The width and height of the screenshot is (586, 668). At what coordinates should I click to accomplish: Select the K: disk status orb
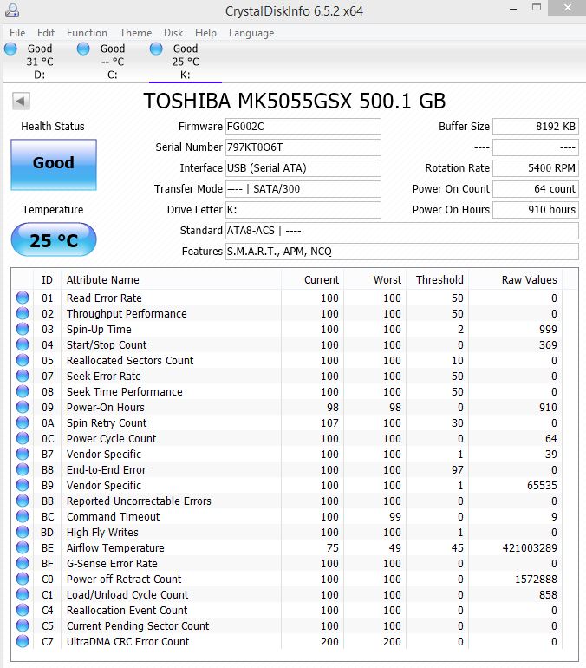coord(156,49)
